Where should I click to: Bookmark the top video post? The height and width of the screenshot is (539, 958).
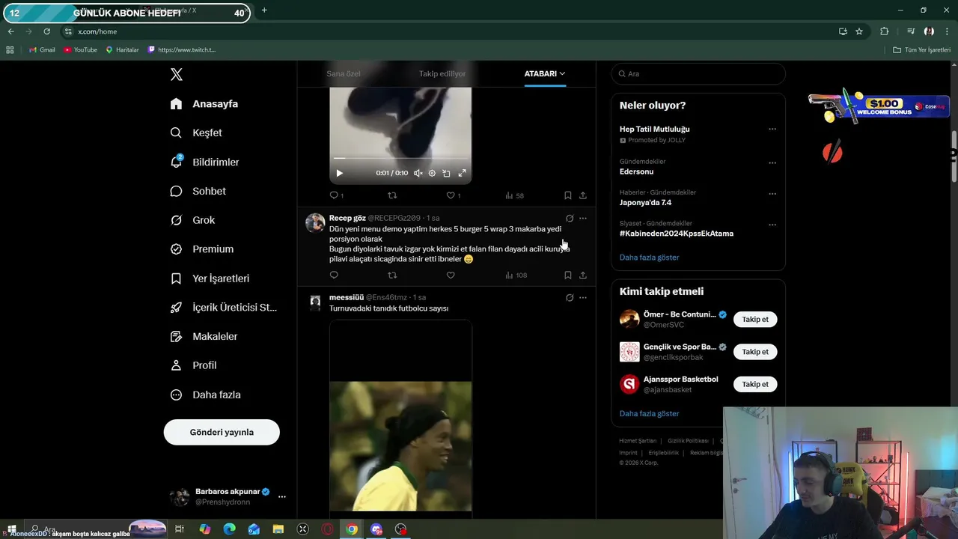tap(568, 195)
